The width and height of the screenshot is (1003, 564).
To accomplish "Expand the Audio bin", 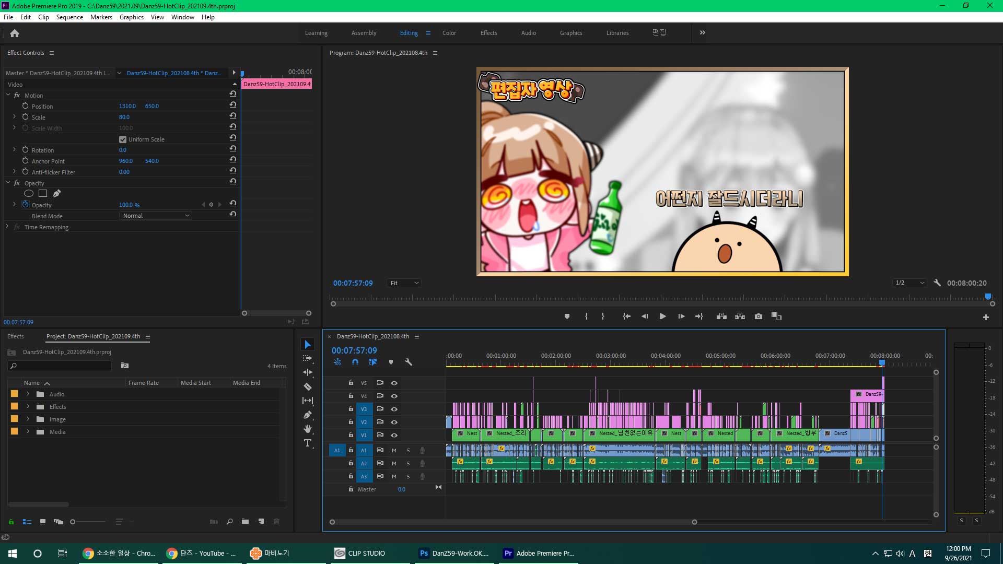I will tap(28, 394).
